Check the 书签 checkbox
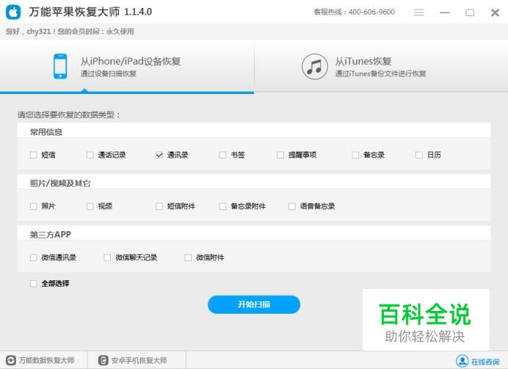This screenshot has height=369, width=508. [x=222, y=155]
